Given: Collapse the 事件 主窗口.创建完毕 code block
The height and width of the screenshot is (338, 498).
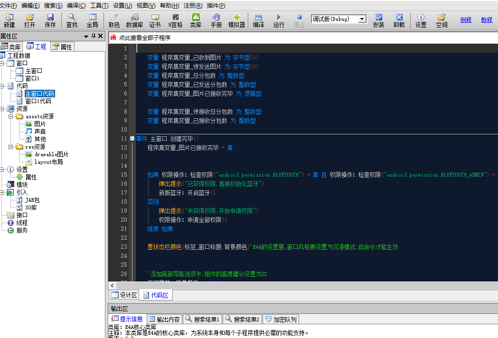Looking at the screenshot, I should 132,139.
